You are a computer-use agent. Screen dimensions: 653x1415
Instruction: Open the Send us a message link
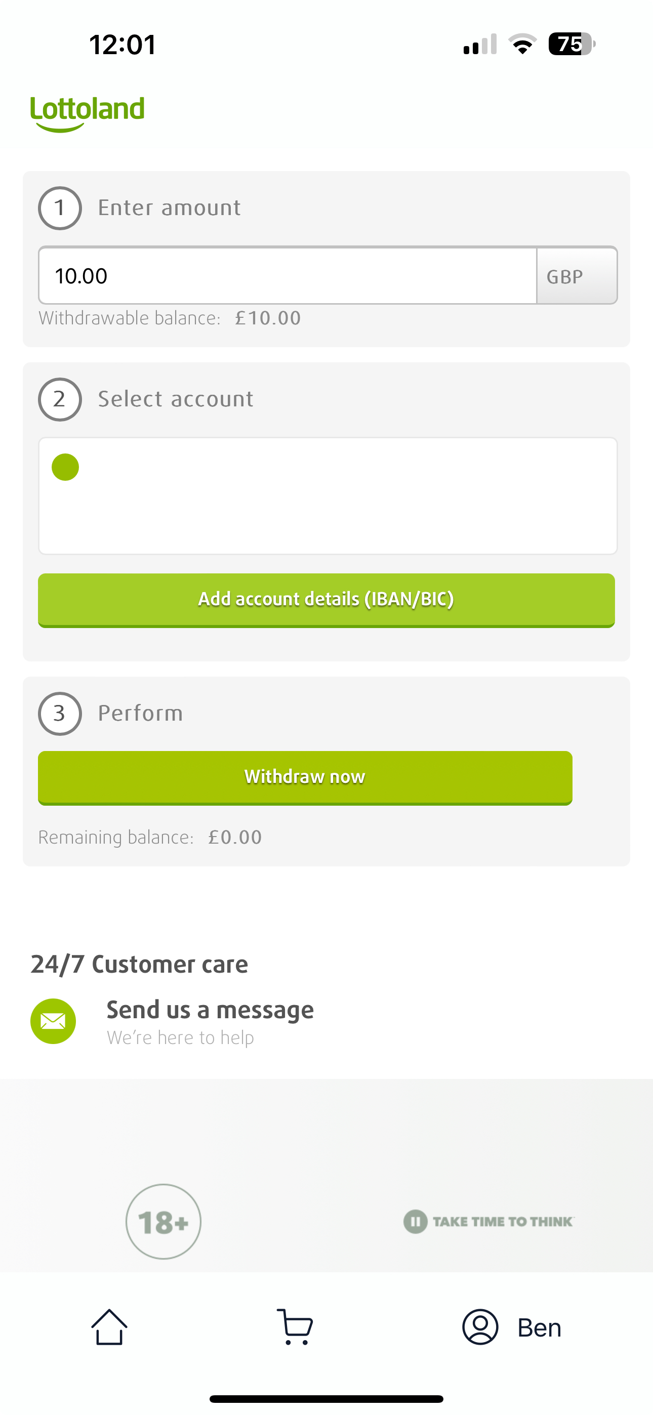(x=210, y=1011)
